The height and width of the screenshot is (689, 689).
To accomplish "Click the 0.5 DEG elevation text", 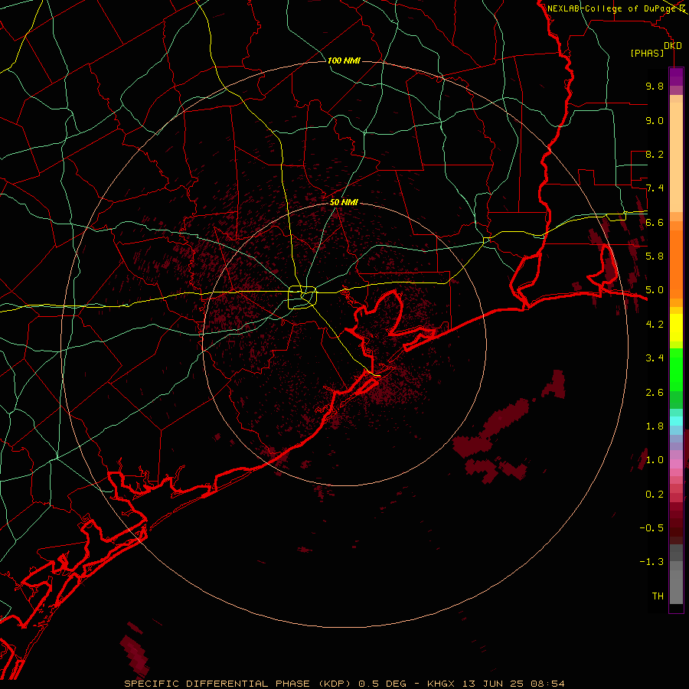I will [x=384, y=684].
